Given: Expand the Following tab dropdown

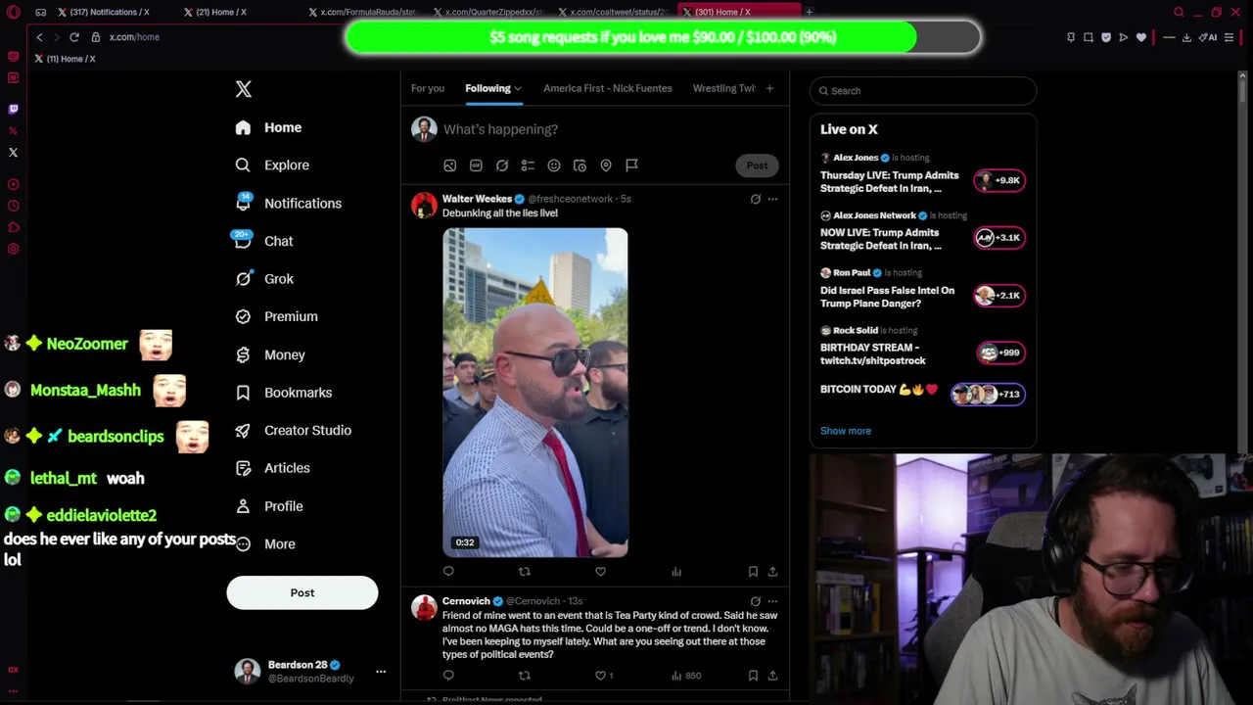Looking at the screenshot, I should (517, 89).
